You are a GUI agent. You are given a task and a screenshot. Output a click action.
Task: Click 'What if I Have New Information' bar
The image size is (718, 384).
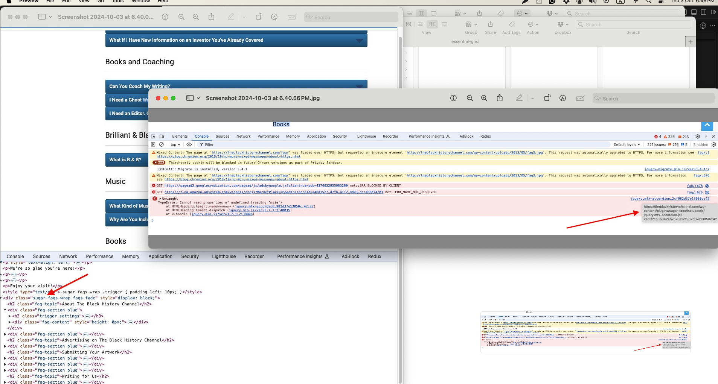(236, 40)
